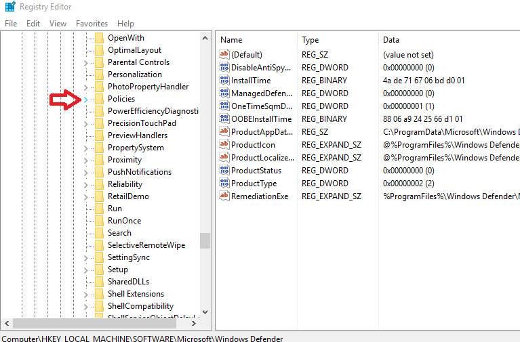Click the RemediationExe string value icon
The width and height of the screenshot is (520, 342).
pos(224,196)
